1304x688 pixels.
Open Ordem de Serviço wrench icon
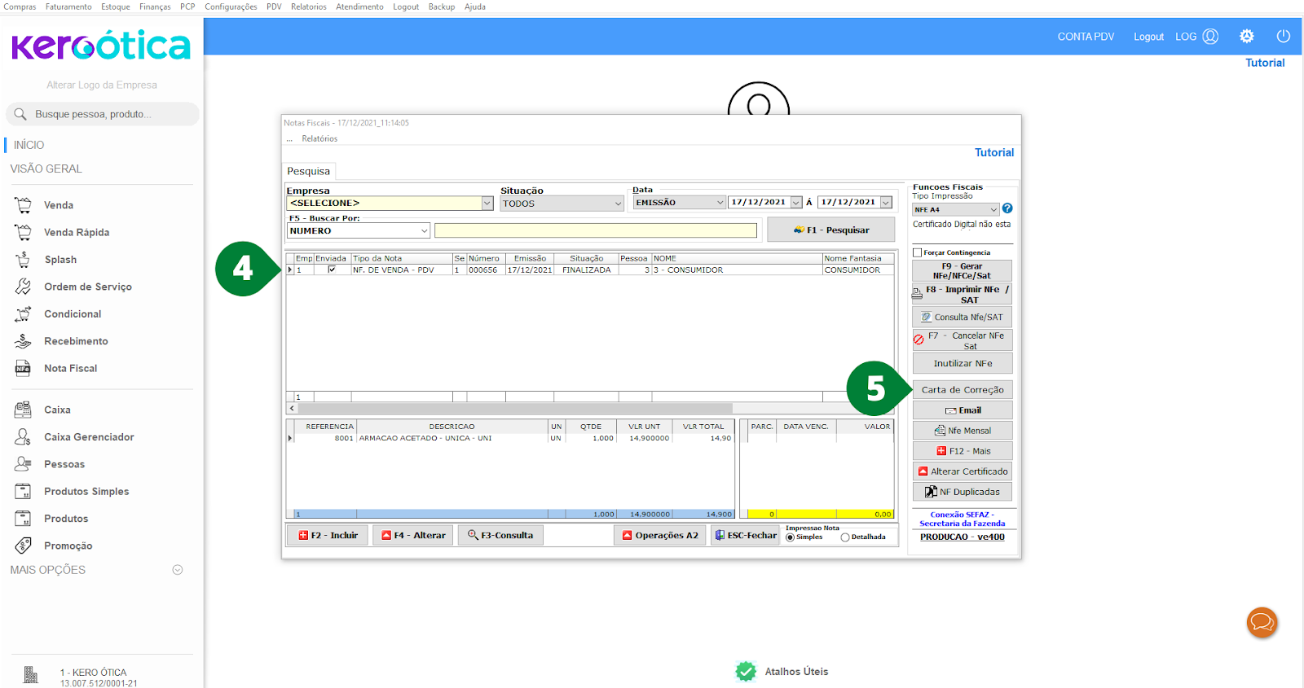click(23, 287)
